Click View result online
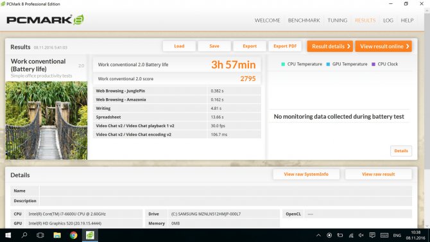Image resolution: width=430 pixels, height=242 pixels. tap(383, 46)
